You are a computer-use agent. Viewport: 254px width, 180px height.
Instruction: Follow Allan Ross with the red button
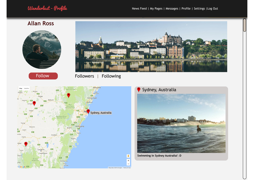(x=43, y=76)
